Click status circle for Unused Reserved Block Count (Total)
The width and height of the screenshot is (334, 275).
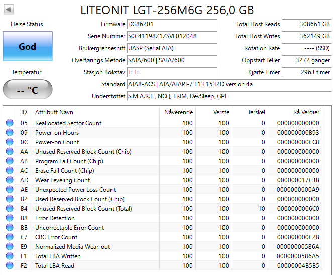pyautogui.click(x=10, y=208)
